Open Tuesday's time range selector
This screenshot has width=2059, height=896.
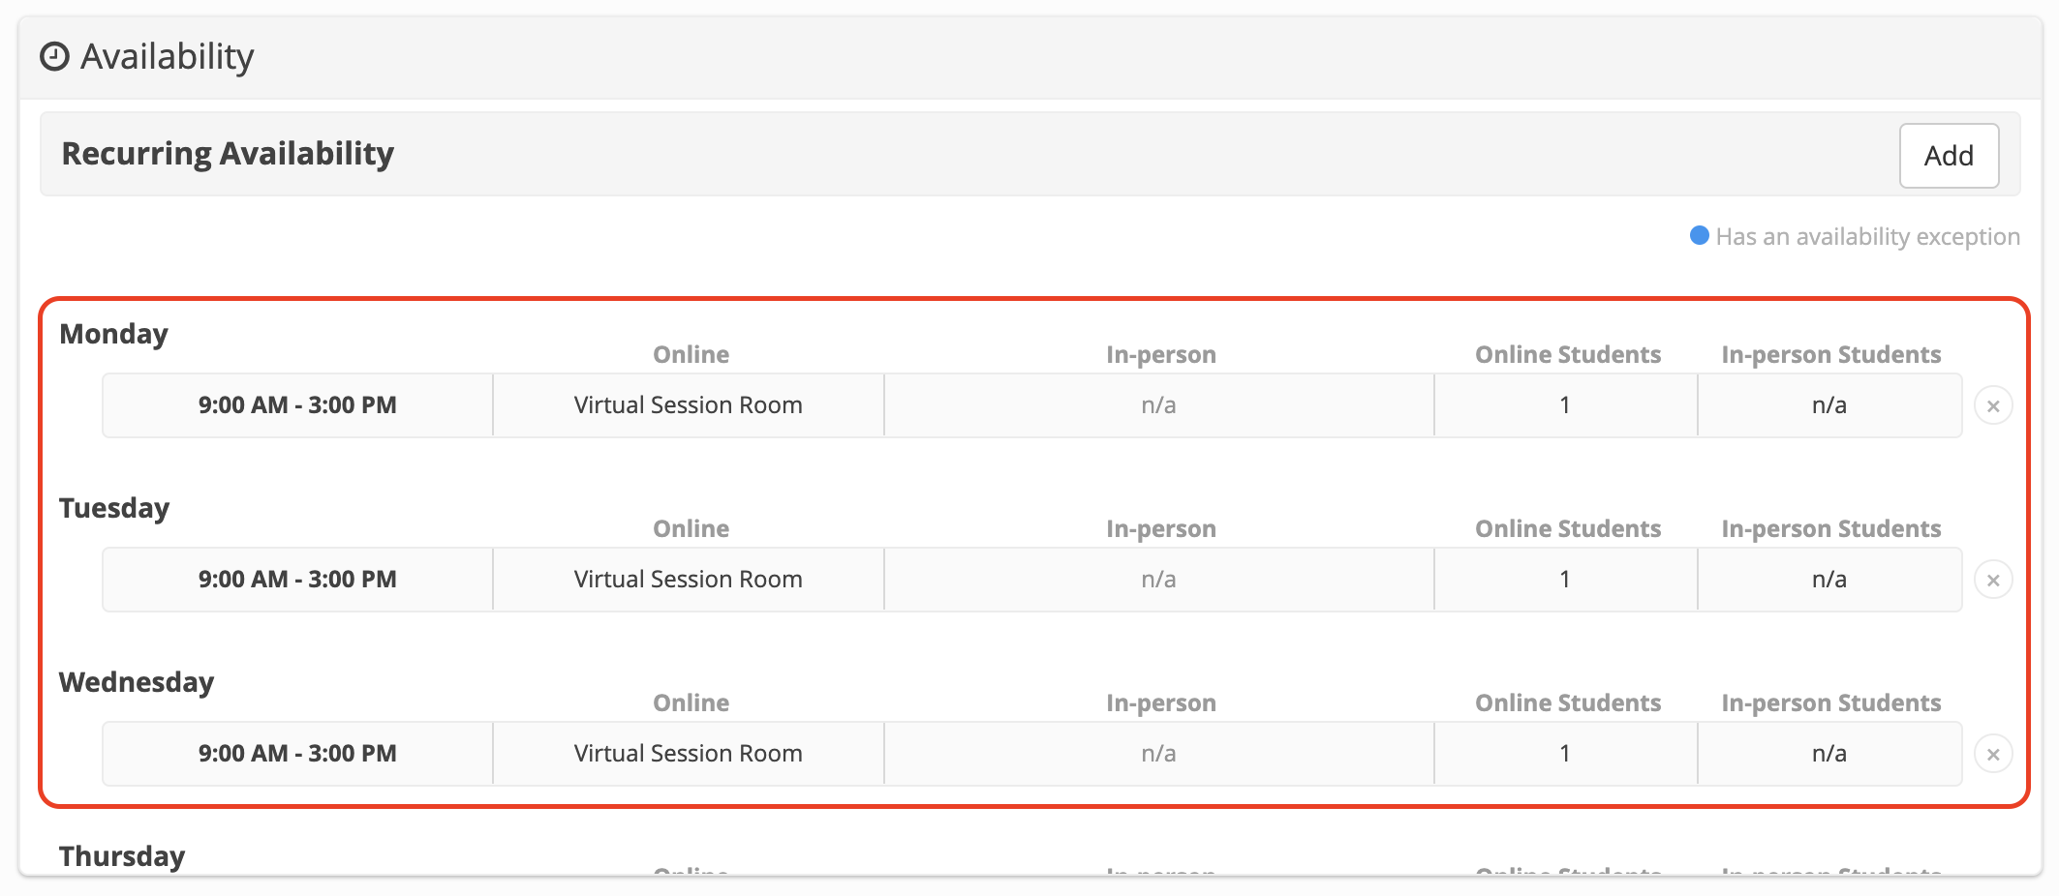[297, 579]
